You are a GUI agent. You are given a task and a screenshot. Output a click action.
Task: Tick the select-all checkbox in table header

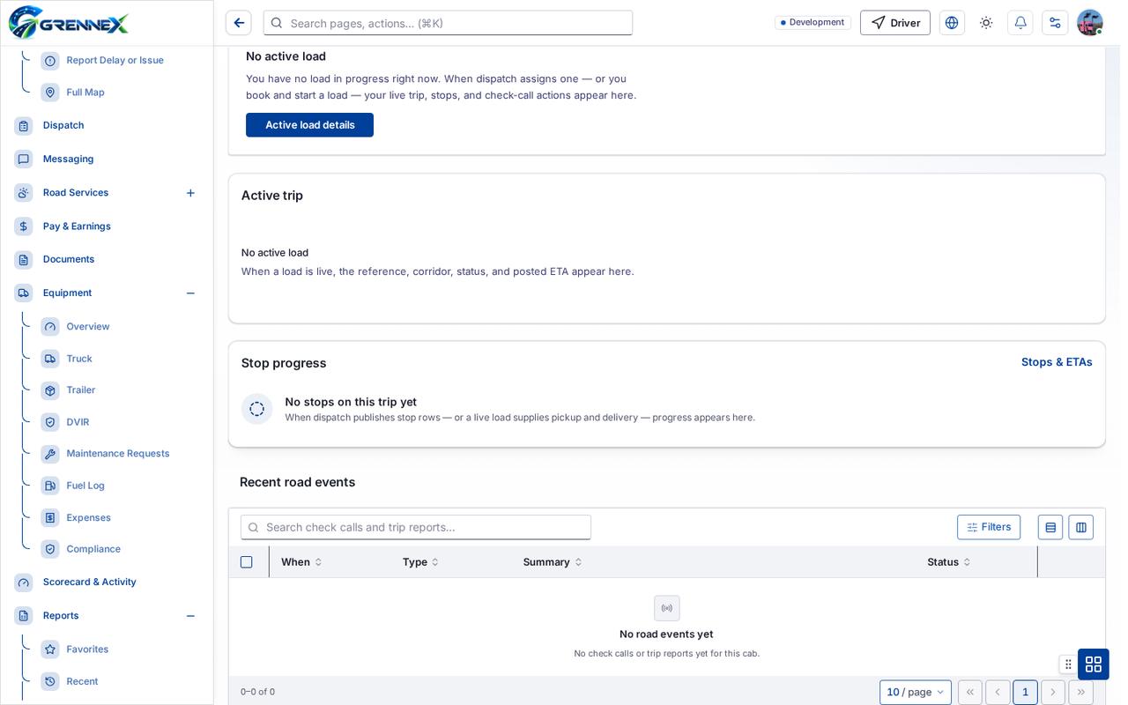click(x=247, y=562)
